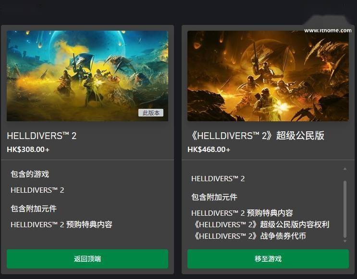Click the scroll down arrow in contents list
357x279 pixels.
[345, 241]
